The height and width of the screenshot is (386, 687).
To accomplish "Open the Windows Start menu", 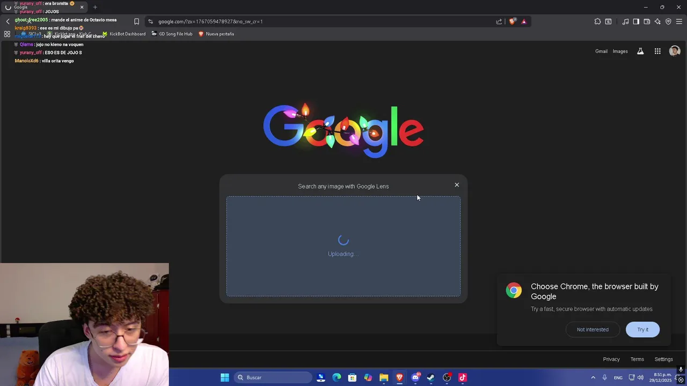I will [225, 377].
